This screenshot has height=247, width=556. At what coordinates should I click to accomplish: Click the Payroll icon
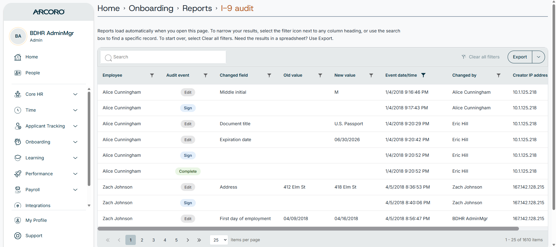18,190
